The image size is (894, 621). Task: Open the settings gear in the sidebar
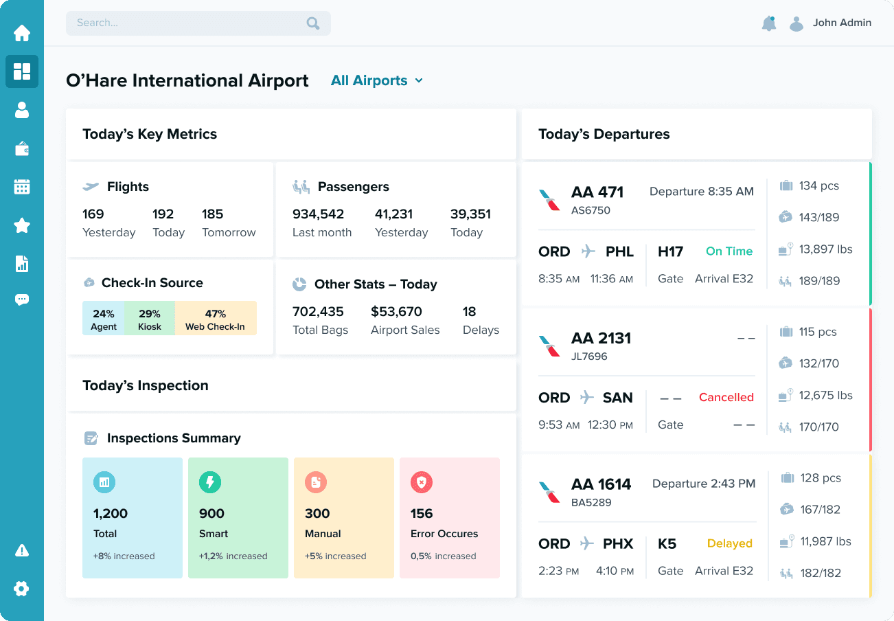[x=22, y=588]
